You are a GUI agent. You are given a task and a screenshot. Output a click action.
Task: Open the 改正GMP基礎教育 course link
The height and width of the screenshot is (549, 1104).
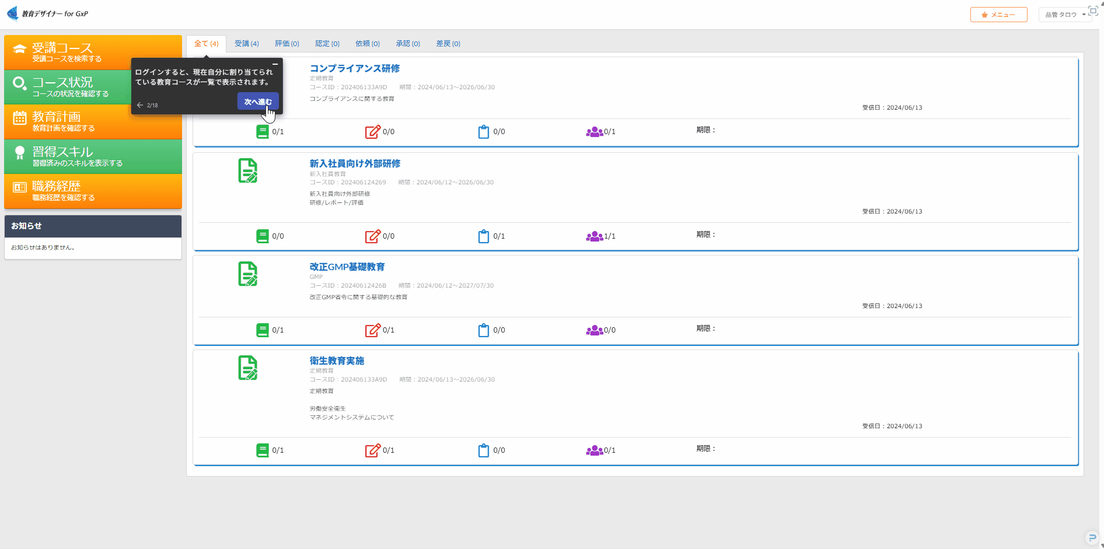pyautogui.click(x=347, y=267)
